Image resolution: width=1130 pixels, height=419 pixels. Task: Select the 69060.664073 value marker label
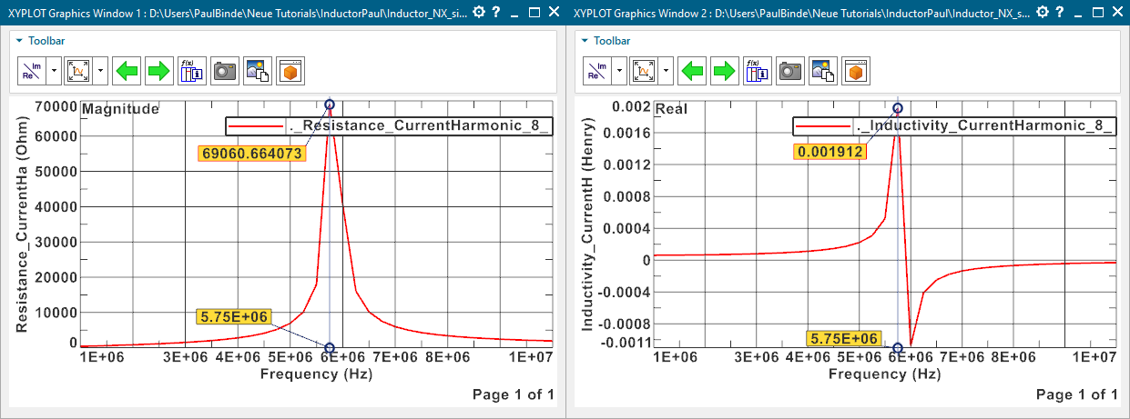pyautogui.click(x=251, y=154)
